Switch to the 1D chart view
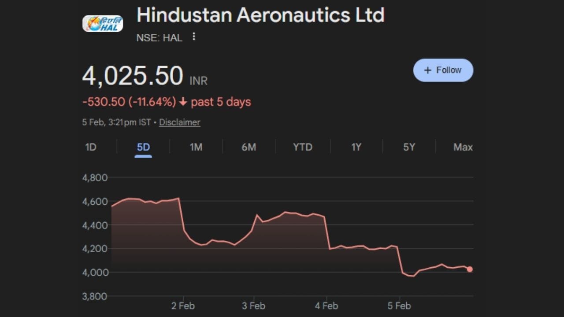 (90, 147)
